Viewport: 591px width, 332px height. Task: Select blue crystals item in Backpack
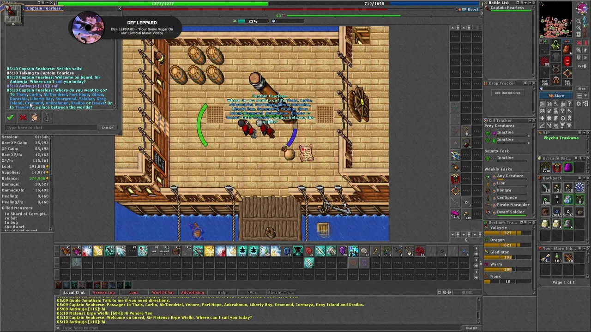click(x=580, y=187)
